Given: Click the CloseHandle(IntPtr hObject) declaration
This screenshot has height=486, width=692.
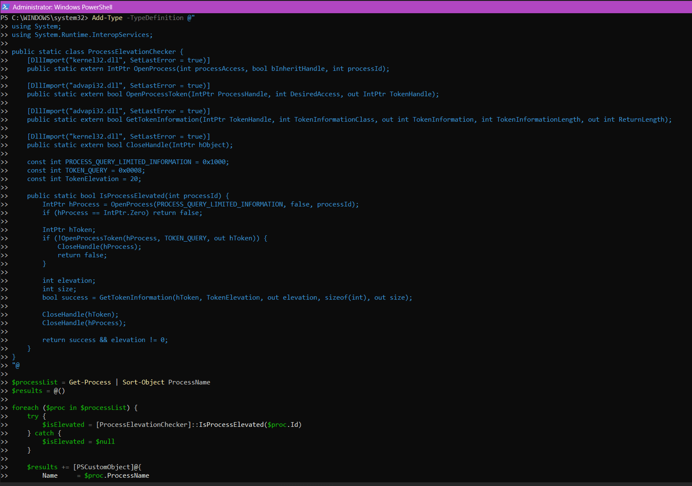Looking at the screenshot, I should coord(179,145).
